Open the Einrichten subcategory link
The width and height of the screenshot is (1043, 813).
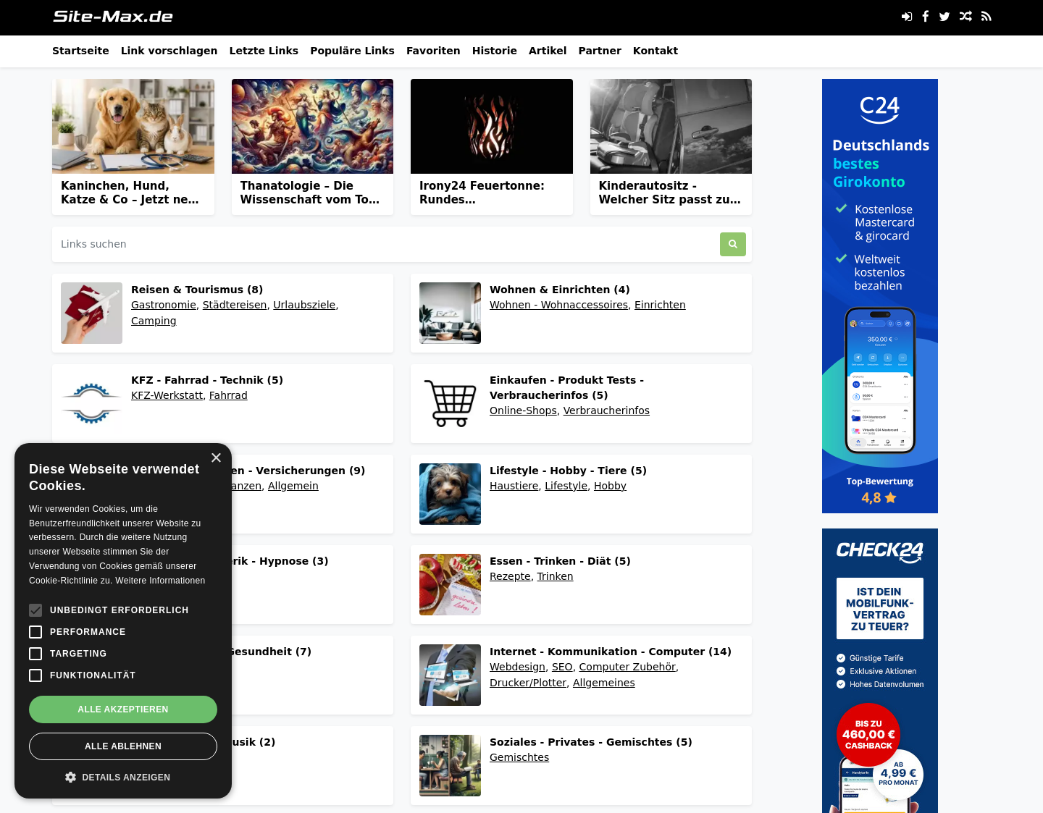(x=660, y=305)
